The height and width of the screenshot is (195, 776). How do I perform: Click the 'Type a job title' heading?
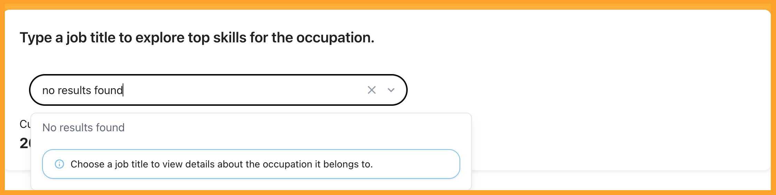(197, 38)
